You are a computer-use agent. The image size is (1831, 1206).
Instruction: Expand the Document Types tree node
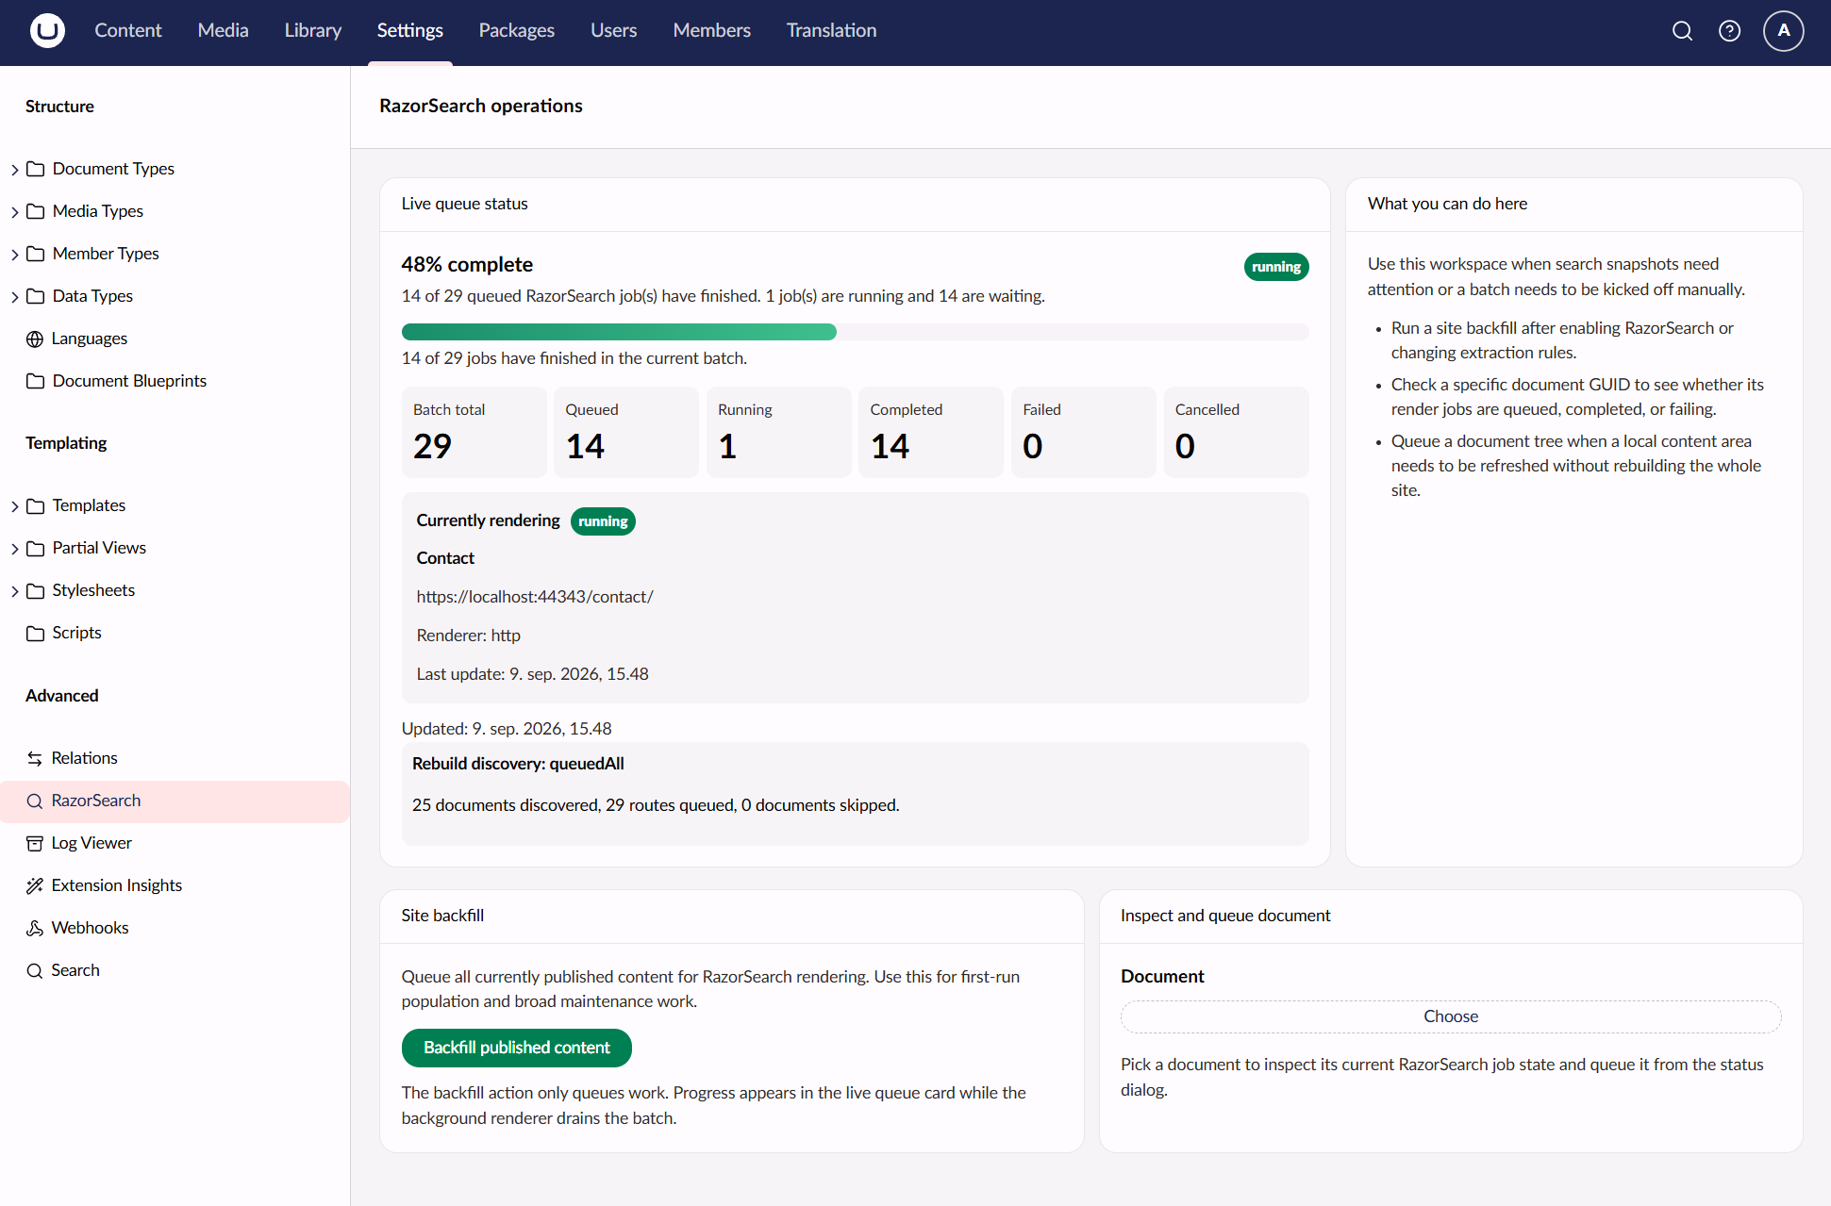[15, 170]
